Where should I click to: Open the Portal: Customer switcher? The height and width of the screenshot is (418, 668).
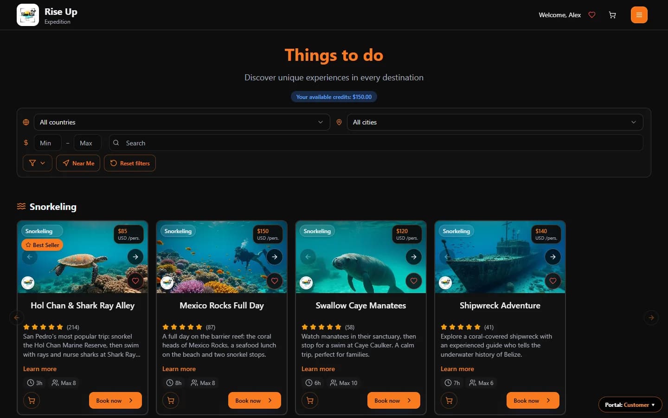coord(630,405)
